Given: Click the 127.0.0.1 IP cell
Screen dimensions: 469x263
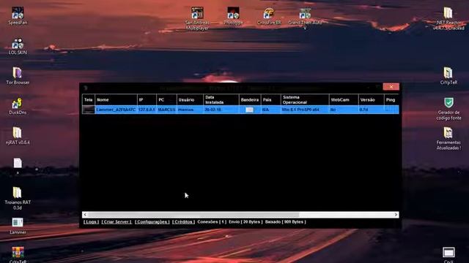Looking at the screenshot, I should [x=147, y=110].
